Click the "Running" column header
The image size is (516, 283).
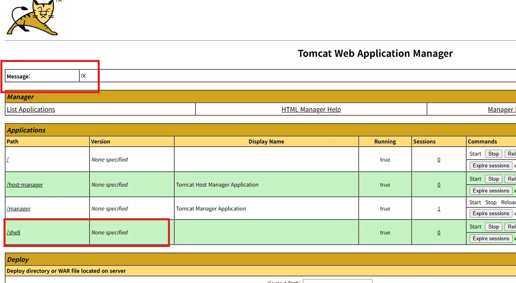[385, 141]
